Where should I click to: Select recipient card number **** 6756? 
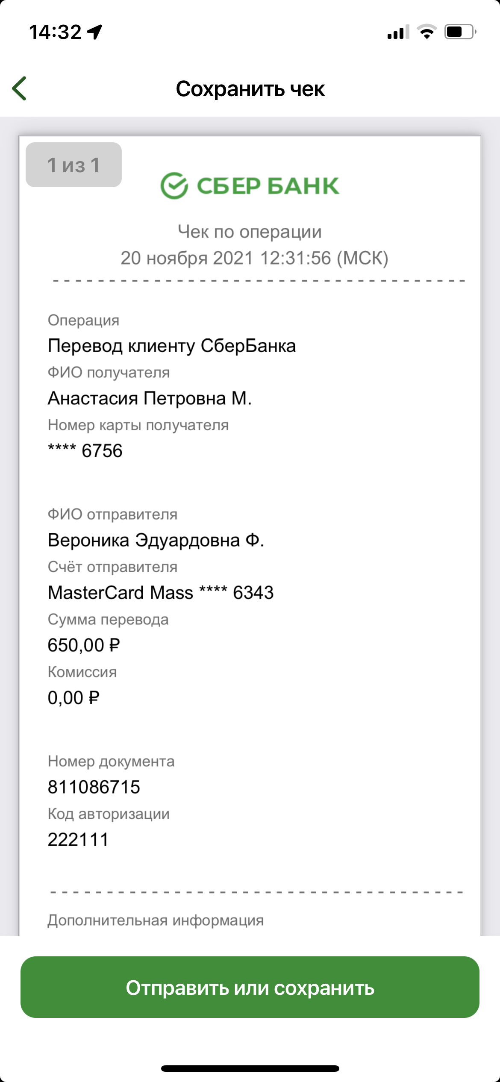click(x=85, y=451)
